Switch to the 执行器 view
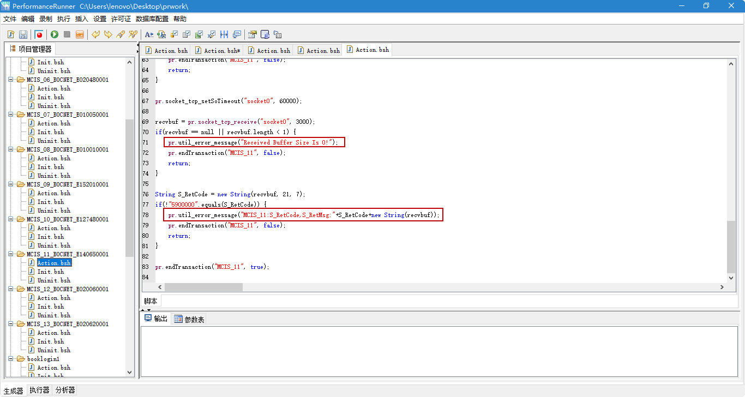 [39, 390]
